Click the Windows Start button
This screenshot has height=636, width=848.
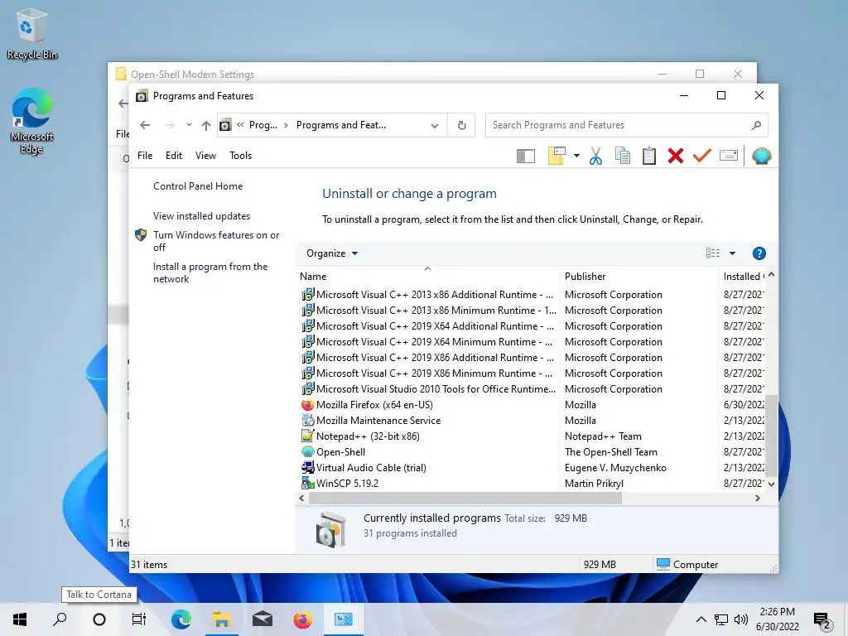(20, 619)
